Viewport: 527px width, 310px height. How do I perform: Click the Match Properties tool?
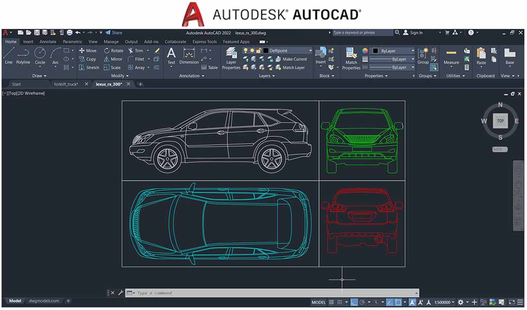[351, 58]
